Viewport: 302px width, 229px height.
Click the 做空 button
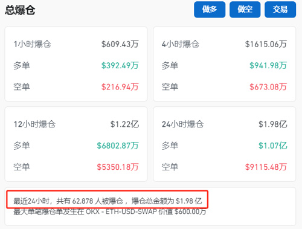tap(245, 10)
